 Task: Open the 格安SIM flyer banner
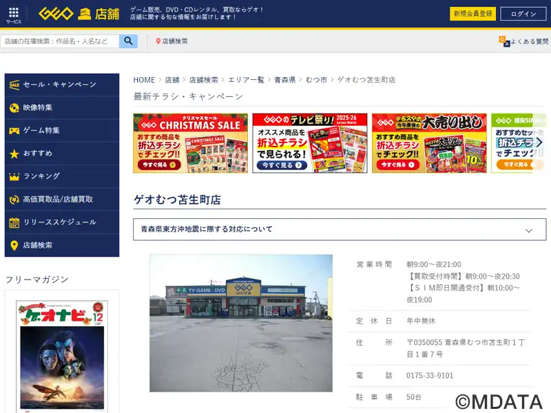tap(519, 143)
